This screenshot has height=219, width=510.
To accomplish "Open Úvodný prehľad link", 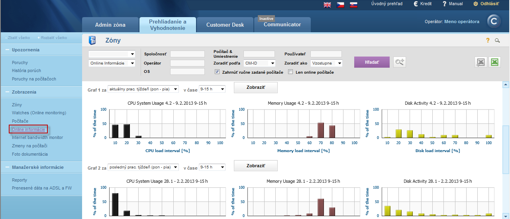I will coord(387,4).
